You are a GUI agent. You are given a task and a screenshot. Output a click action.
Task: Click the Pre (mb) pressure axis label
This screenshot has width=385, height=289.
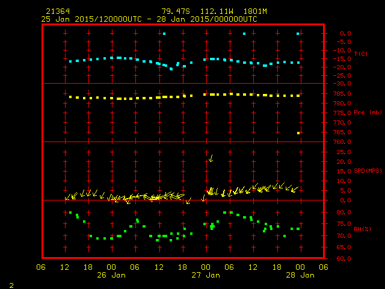pos(368,113)
